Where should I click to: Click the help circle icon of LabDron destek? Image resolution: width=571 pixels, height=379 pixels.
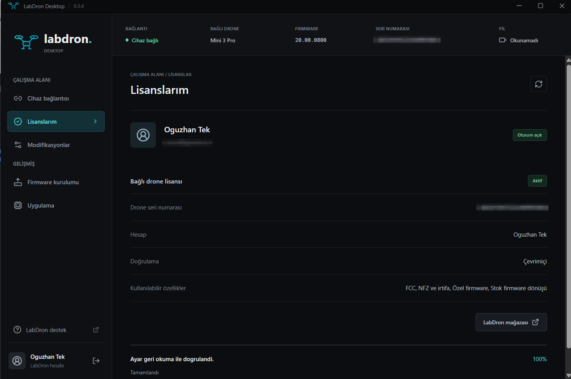17,330
